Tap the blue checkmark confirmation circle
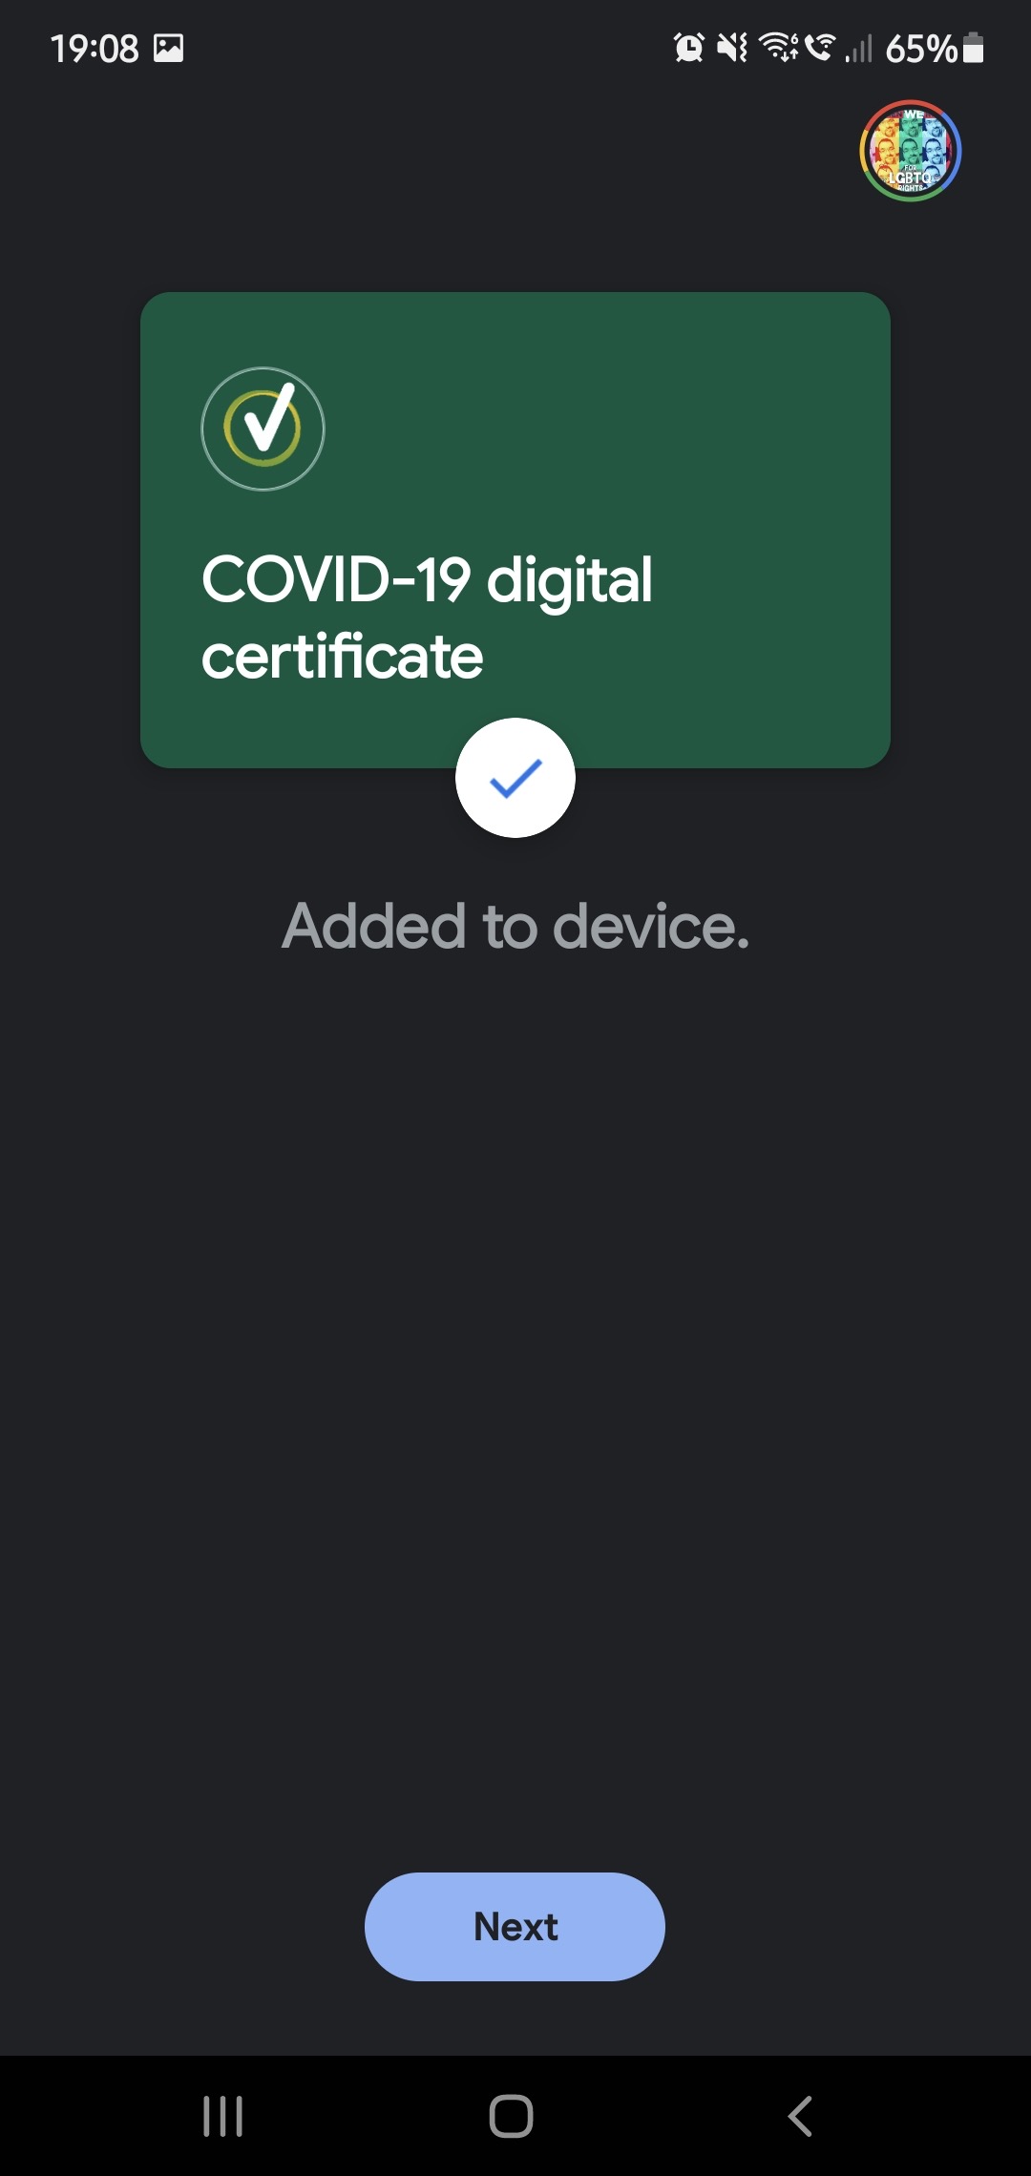The image size is (1031, 2176). click(515, 778)
